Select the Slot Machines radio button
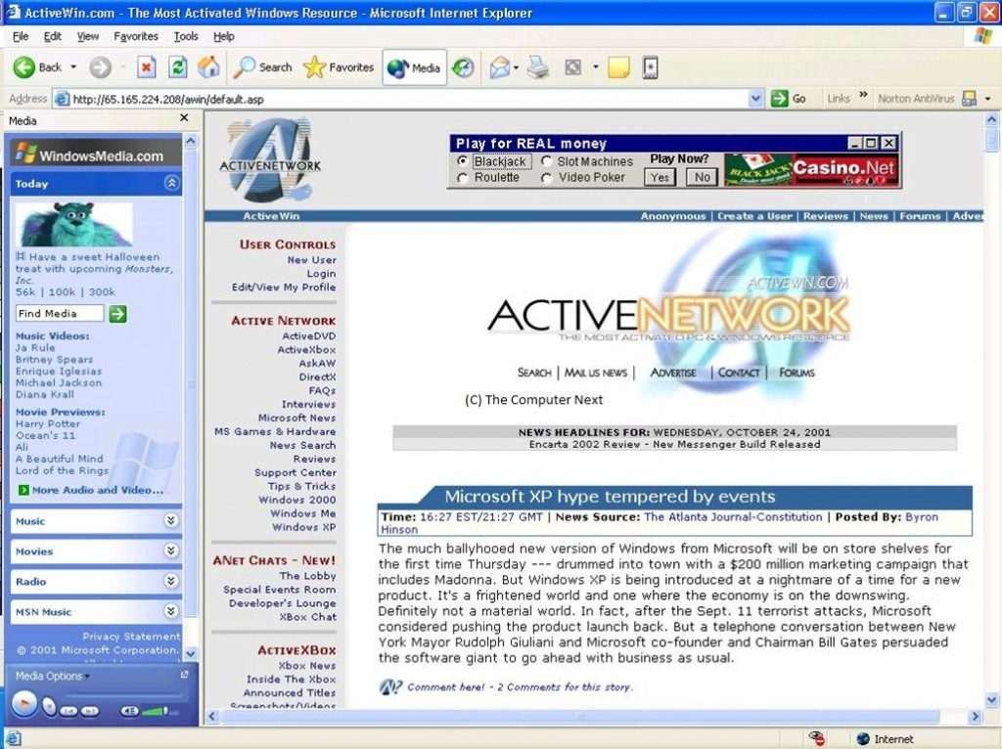 click(546, 161)
